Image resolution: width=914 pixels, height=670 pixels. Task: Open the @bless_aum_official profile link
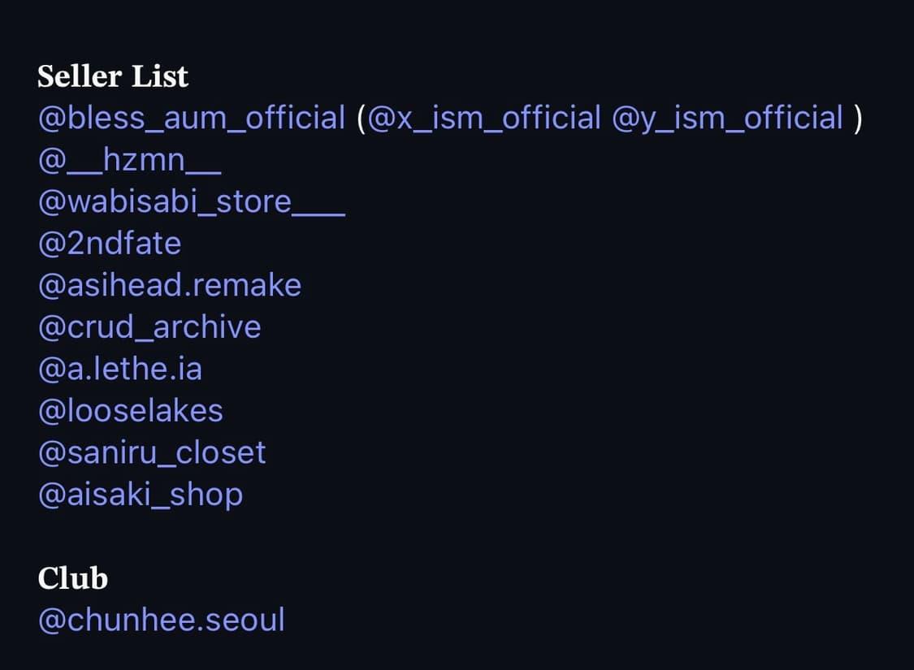[192, 119]
